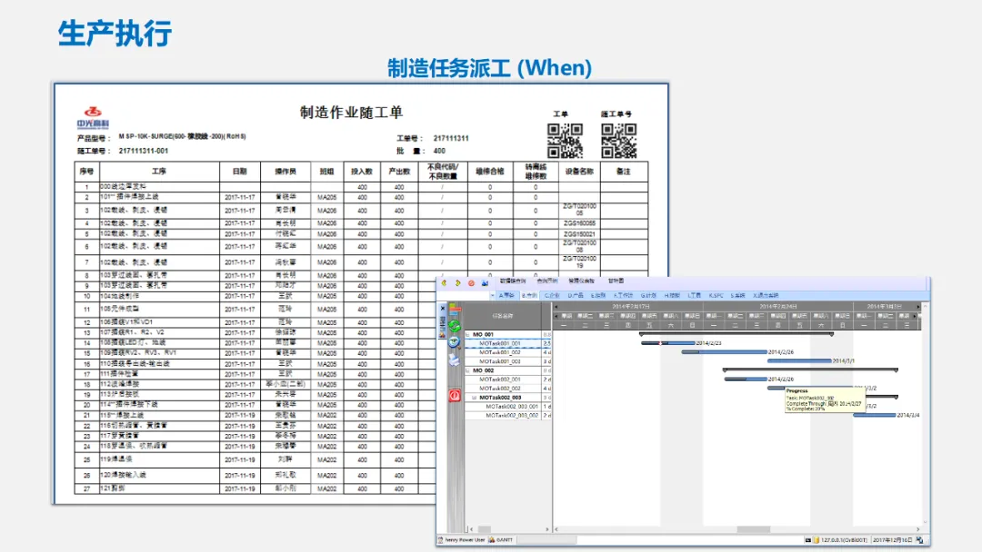Select the MOTask002_001 task row
The height and width of the screenshot is (552, 982).
click(508, 379)
